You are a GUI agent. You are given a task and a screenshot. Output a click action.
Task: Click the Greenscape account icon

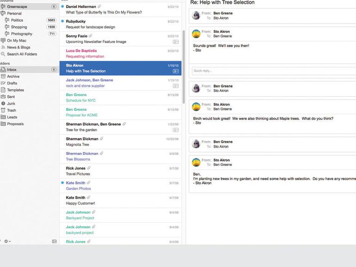pyautogui.click(x=3, y=6)
